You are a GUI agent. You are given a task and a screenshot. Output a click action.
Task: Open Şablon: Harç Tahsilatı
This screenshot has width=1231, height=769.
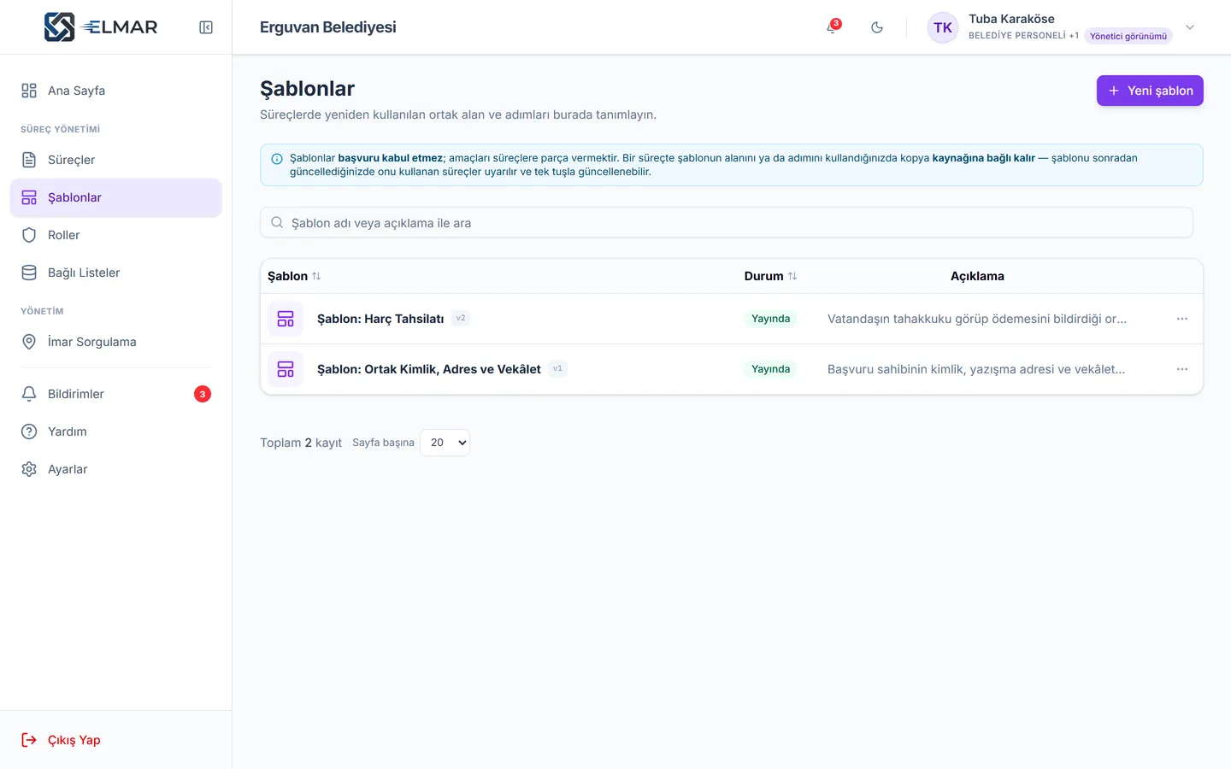[x=380, y=319]
